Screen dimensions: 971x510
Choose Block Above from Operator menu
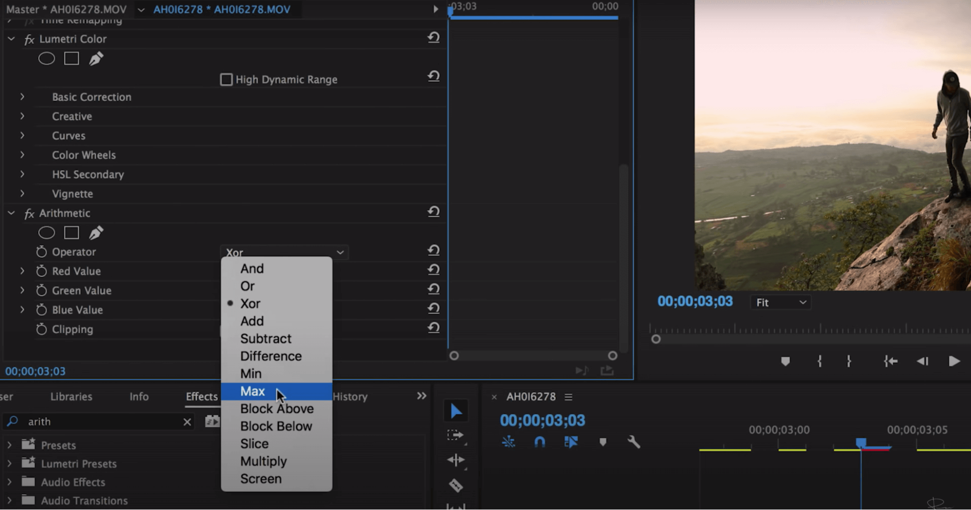pyautogui.click(x=276, y=409)
